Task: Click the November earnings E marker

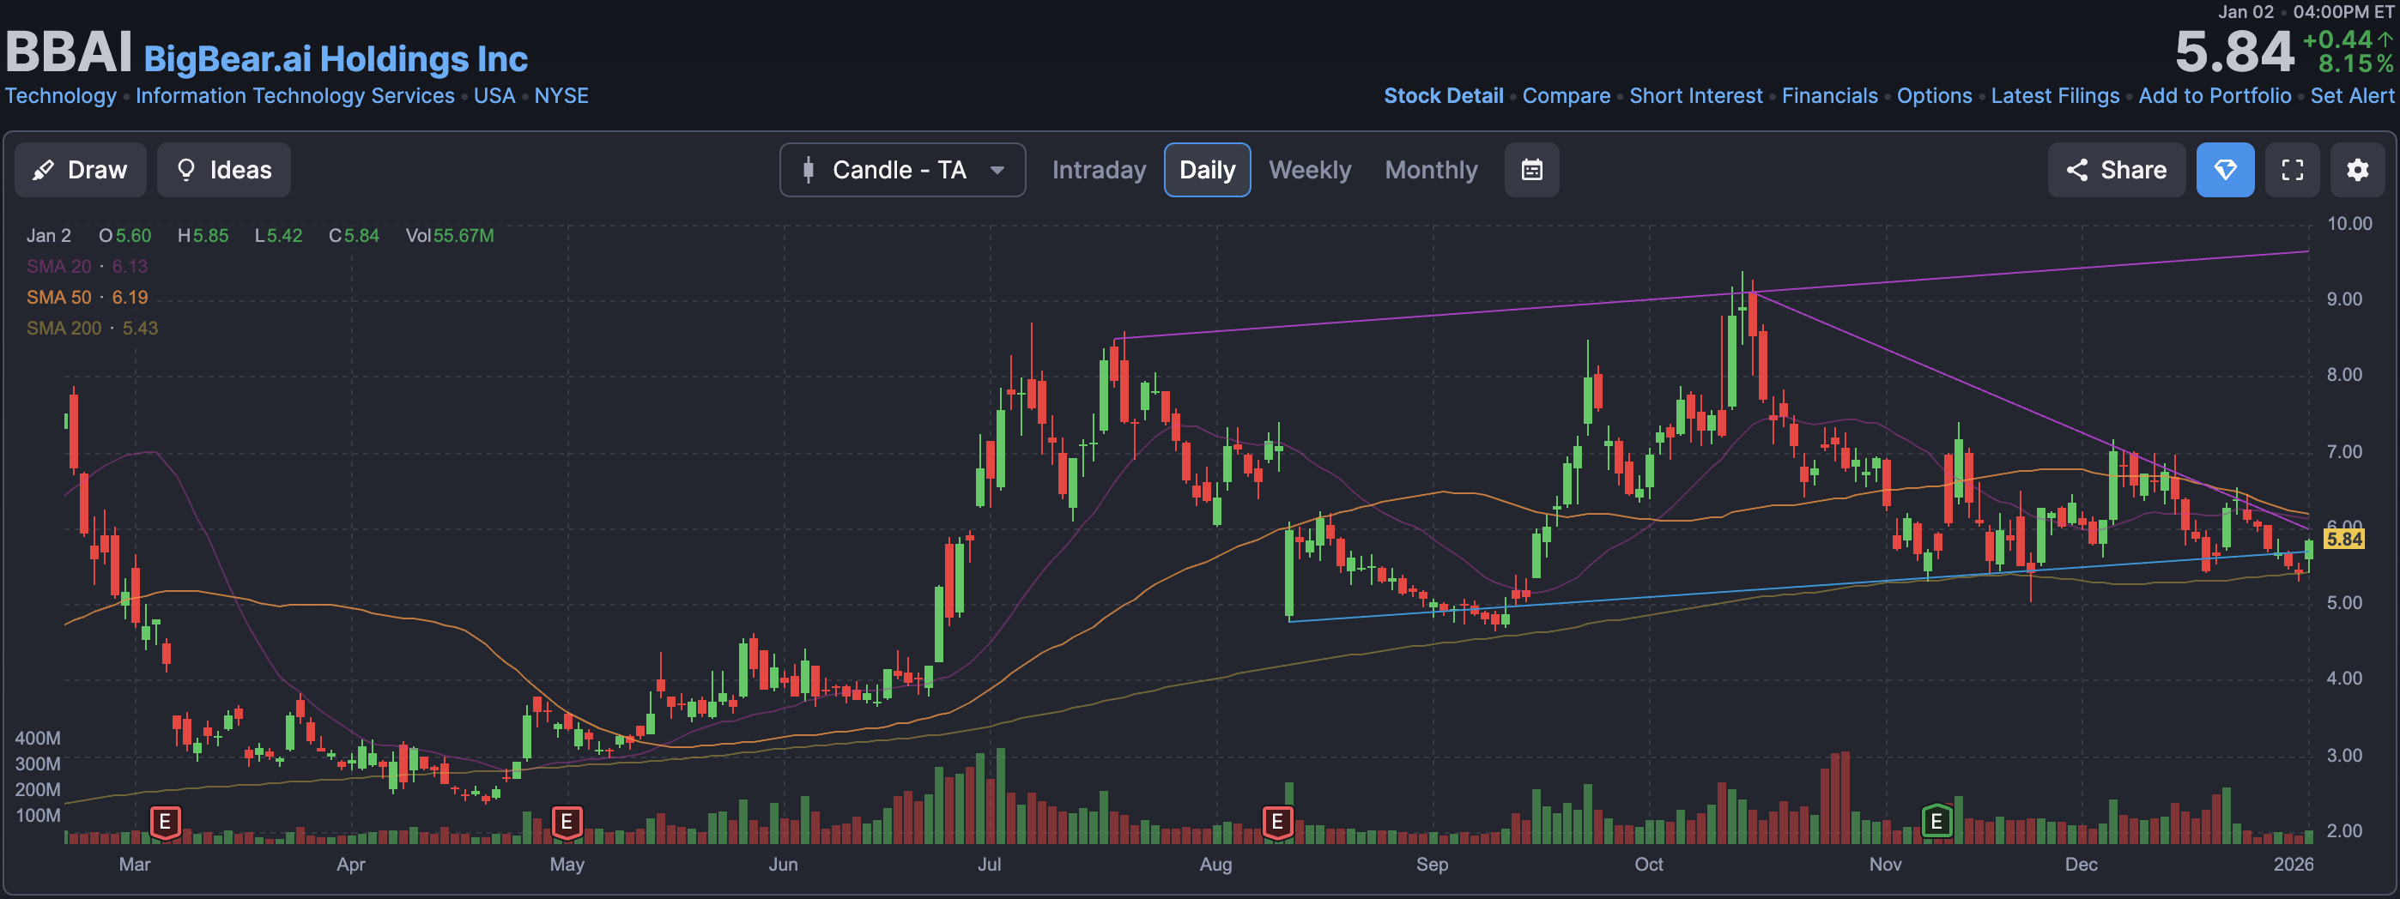Action: pos(1936,822)
